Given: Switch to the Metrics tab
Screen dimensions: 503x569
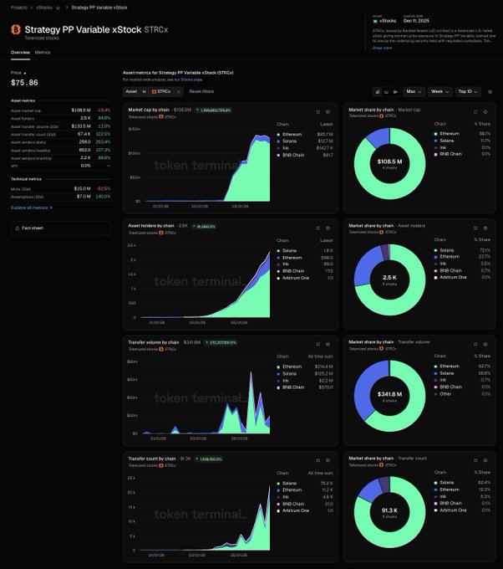Looking at the screenshot, I should tap(43, 53).
